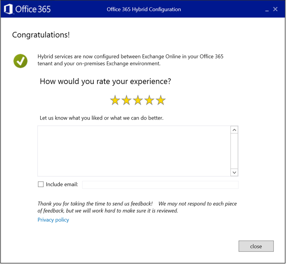Pick the fourth rating star
The width and height of the screenshot is (286, 264).
149,100
